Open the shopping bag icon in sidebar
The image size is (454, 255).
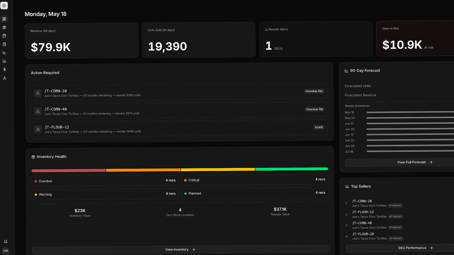(4, 36)
